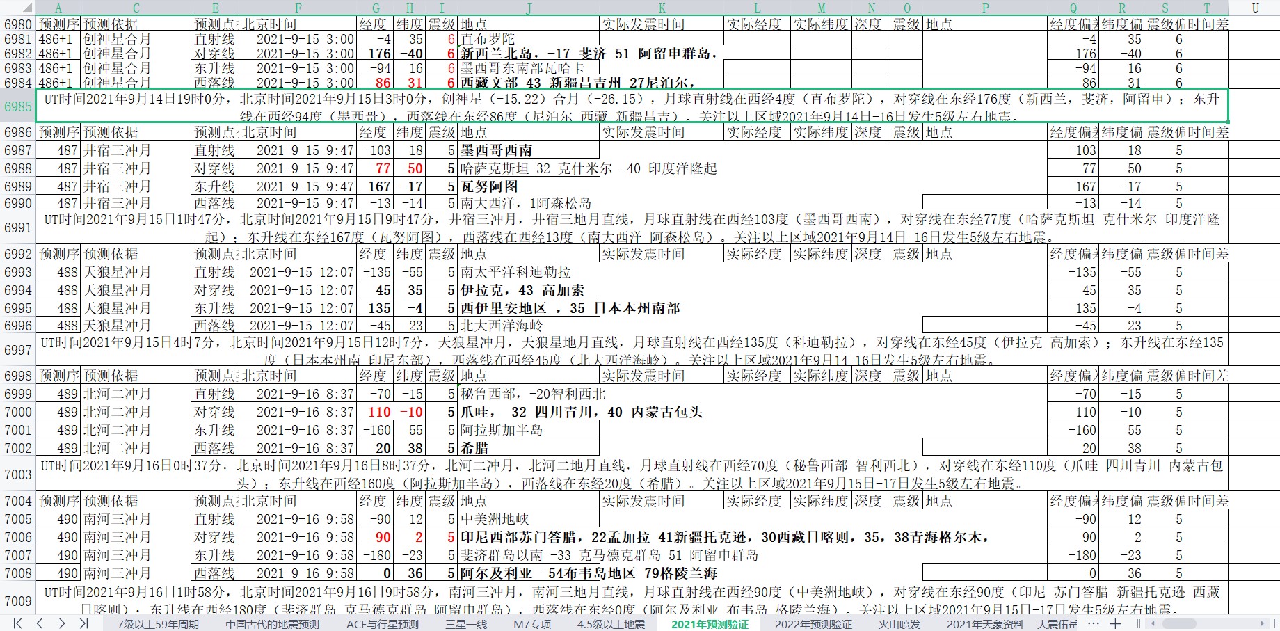Go to the next sheet tab
1280x631 pixels.
62,623
